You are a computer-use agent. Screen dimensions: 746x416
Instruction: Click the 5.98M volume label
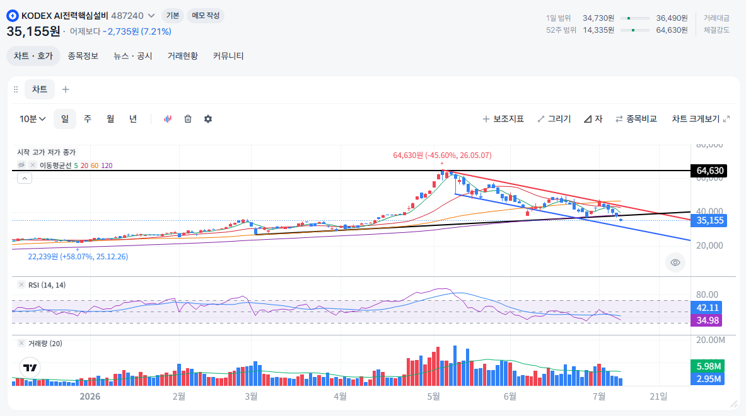[x=708, y=366]
